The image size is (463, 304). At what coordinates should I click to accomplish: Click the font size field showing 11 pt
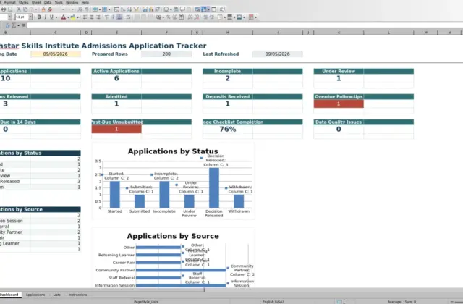click(x=22, y=17)
